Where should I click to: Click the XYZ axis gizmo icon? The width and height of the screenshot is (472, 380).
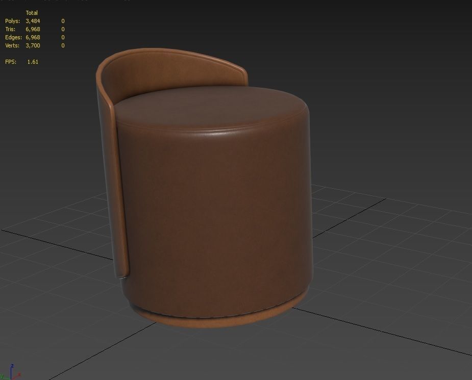click(11, 372)
